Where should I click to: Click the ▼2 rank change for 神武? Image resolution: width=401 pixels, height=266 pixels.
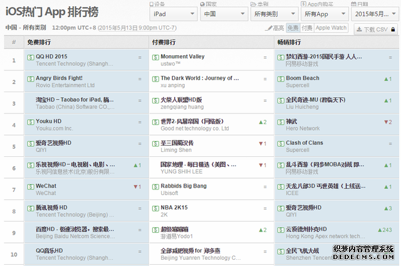pyautogui.click(x=388, y=122)
